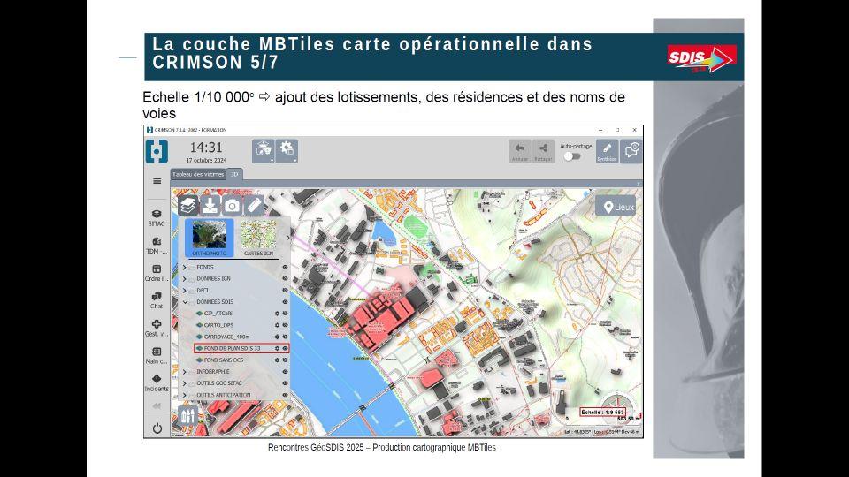The width and height of the screenshot is (849, 477).
Task: Open the layers panel icon
Action: point(187,206)
